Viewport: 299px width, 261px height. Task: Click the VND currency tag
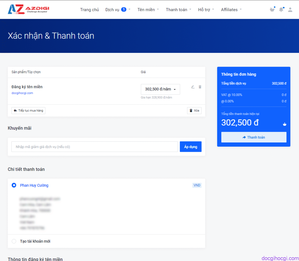[x=197, y=185]
